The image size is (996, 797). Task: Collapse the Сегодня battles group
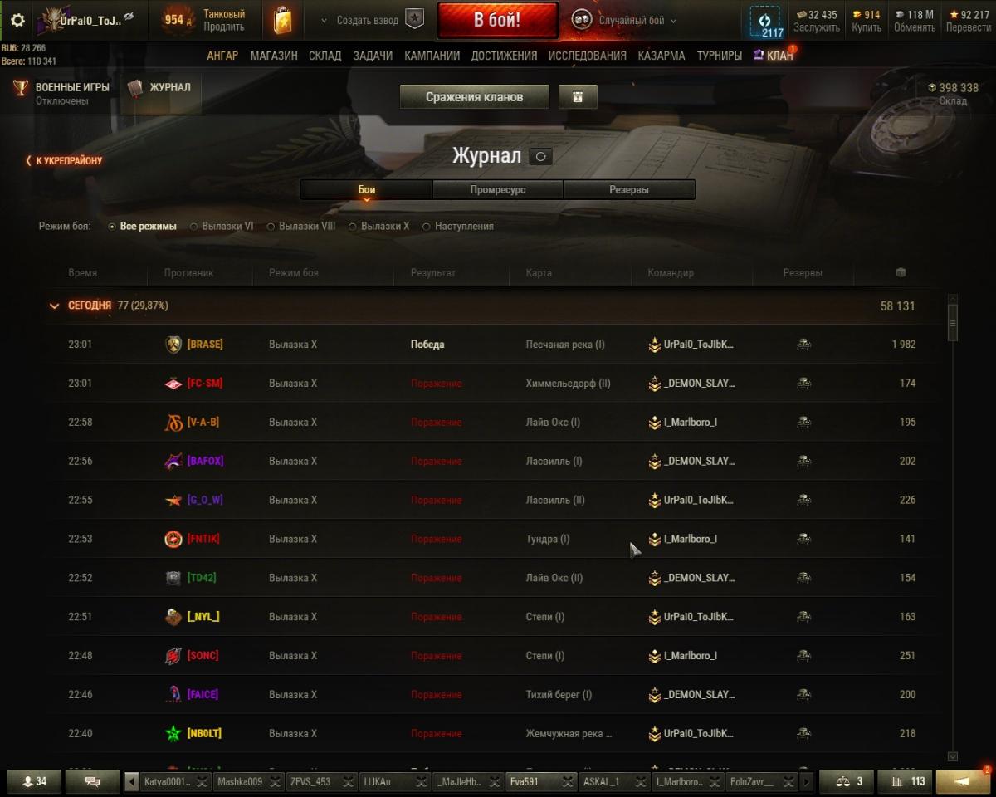[x=55, y=306]
